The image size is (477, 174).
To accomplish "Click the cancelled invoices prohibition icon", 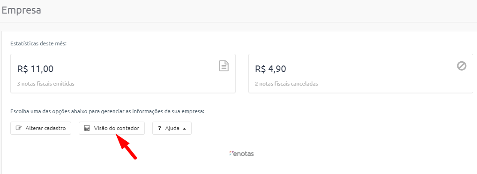I will 462,66.
